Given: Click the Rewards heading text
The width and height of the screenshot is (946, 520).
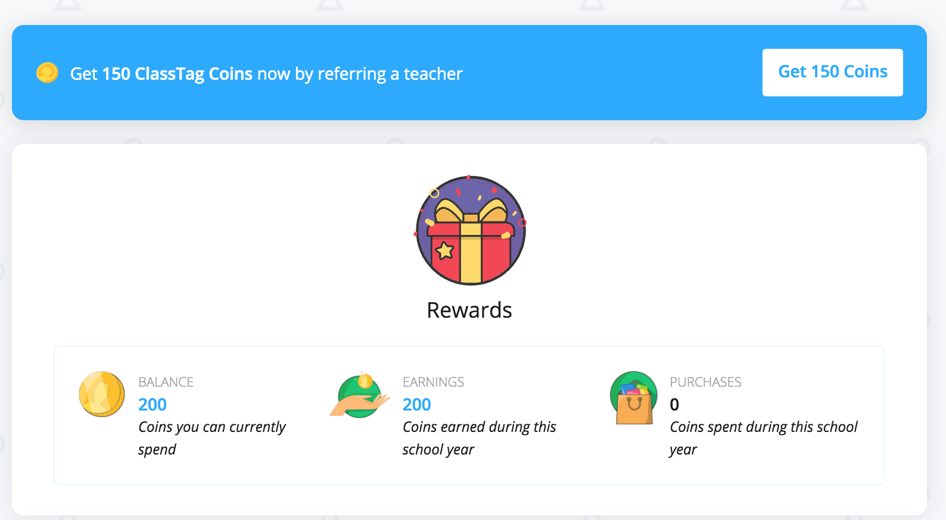Looking at the screenshot, I should pyautogui.click(x=469, y=309).
